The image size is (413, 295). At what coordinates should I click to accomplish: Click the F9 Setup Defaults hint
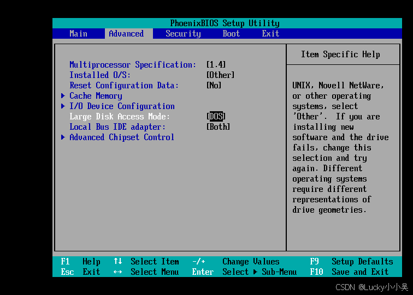[351, 261]
